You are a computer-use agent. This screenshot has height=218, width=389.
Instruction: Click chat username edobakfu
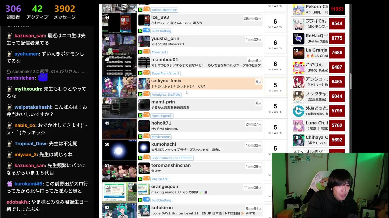[18, 202]
